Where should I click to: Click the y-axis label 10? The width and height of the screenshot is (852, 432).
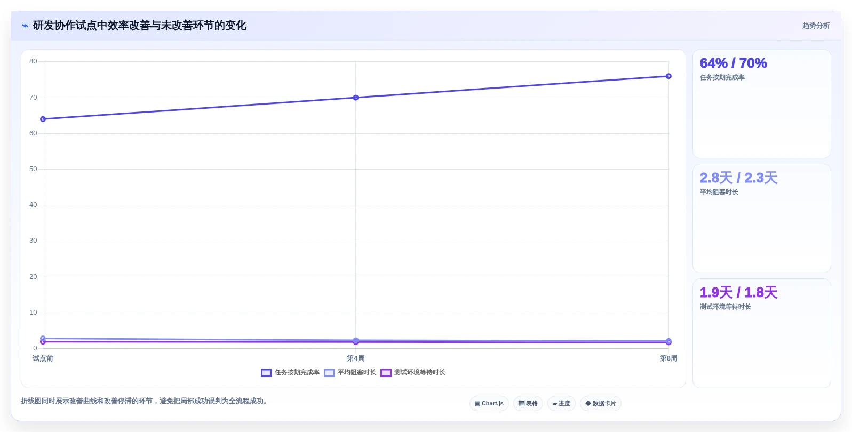(33, 313)
